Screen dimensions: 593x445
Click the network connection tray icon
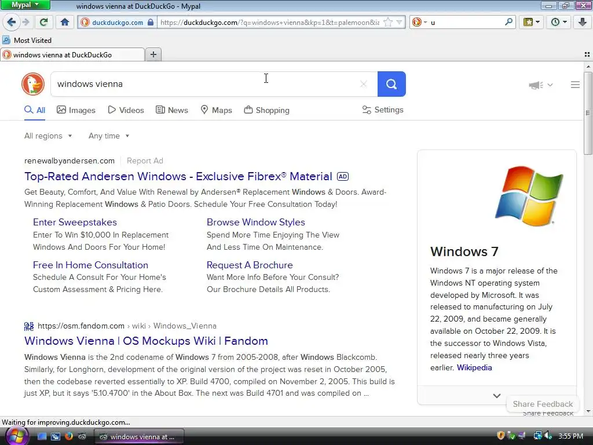537,436
